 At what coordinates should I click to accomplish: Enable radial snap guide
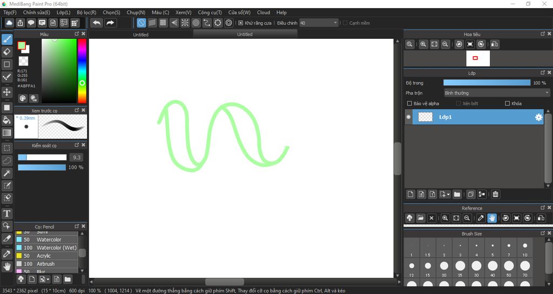coord(185,23)
